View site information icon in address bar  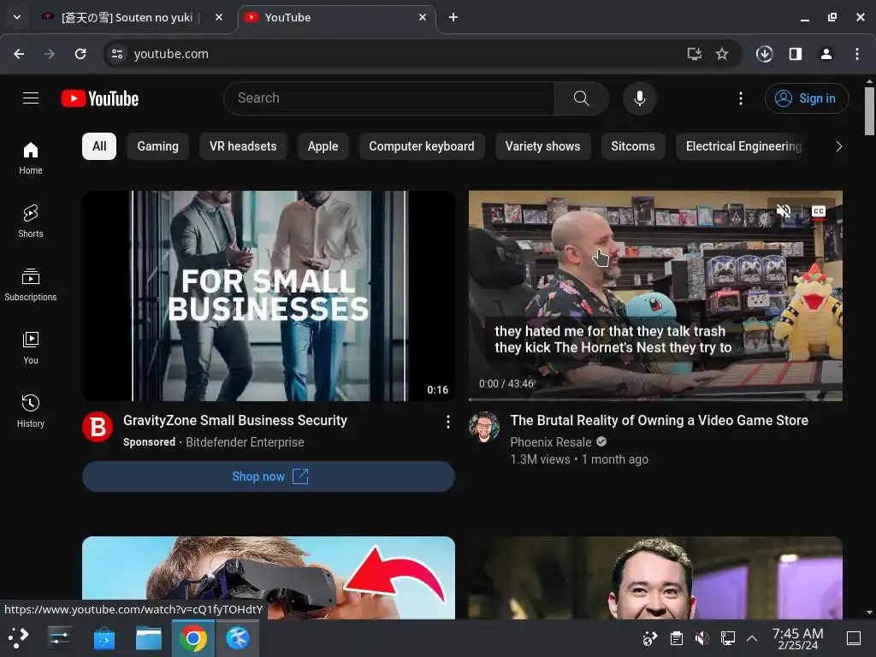[117, 54]
